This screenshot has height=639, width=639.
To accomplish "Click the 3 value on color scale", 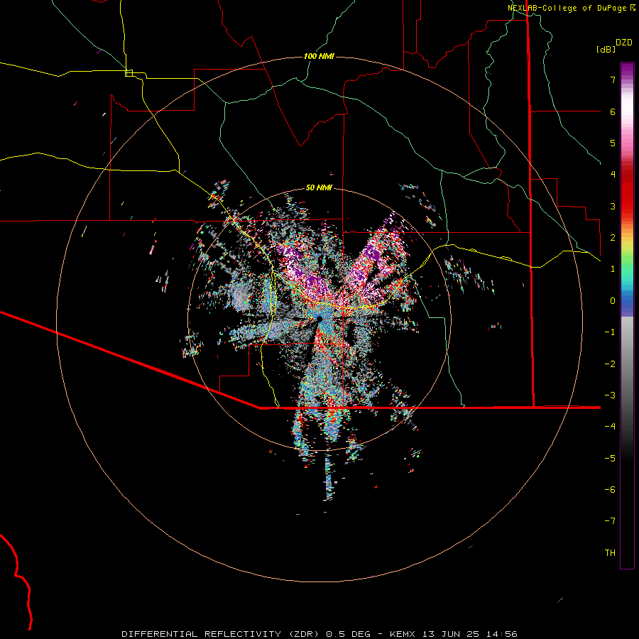I will click(613, 206).
